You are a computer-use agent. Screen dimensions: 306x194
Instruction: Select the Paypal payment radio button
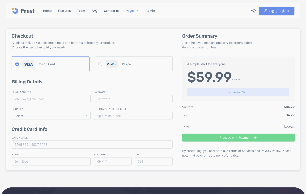coord(100,64)
